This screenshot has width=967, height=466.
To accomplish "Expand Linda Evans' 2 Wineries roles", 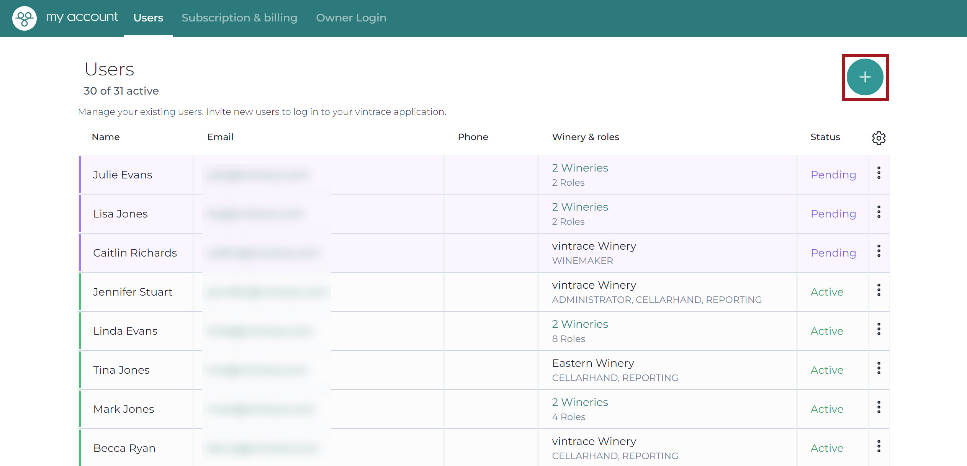I will point(580,324).
